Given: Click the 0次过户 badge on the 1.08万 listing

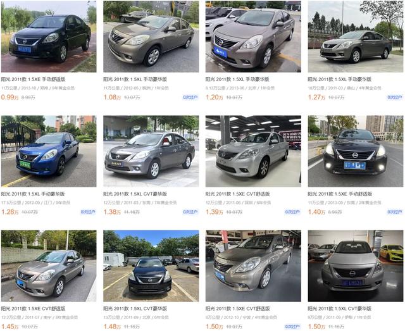Looking at the screenshot, I should coord(190,97).
